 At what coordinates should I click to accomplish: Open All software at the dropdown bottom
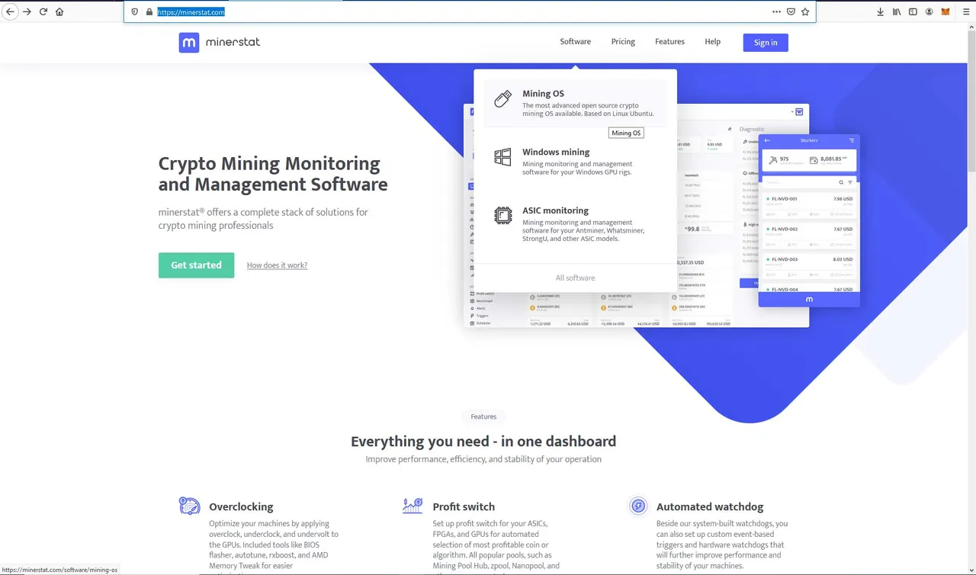tap(575, 278)
